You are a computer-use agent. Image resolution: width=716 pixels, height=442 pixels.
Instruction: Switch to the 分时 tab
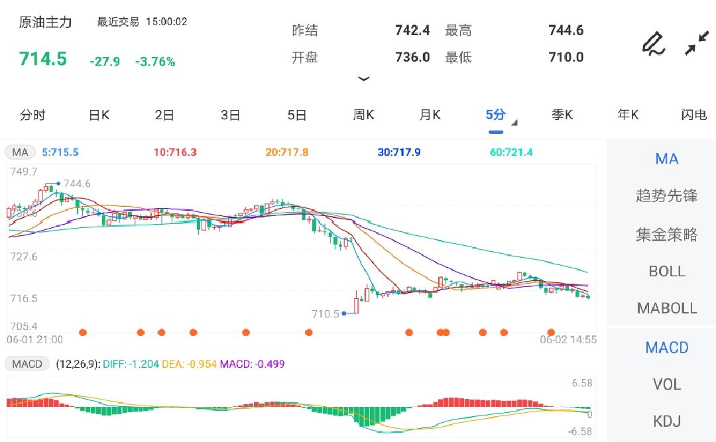tap(32, 115)
